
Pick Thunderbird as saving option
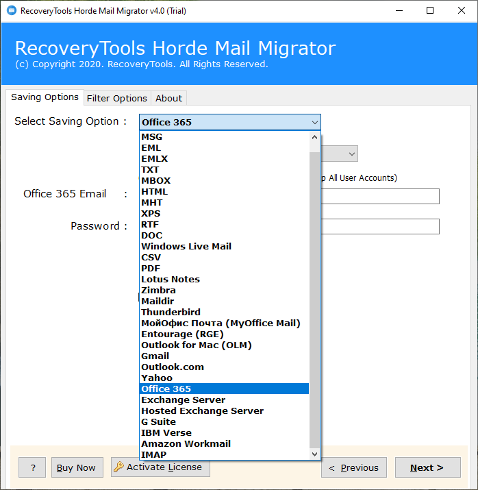pyautogui.click(x=224, y=312)
